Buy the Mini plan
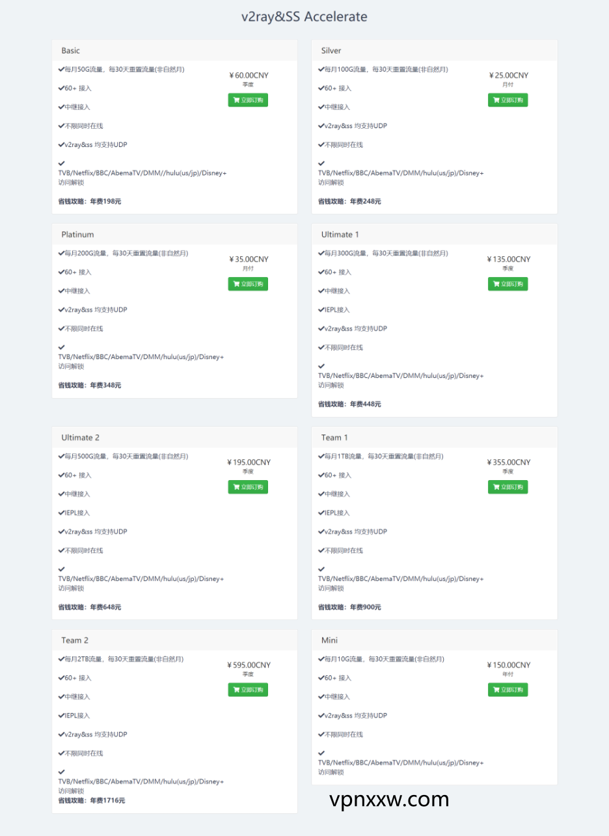The height and width of the screenshot is (836, 609). [507, 690]
